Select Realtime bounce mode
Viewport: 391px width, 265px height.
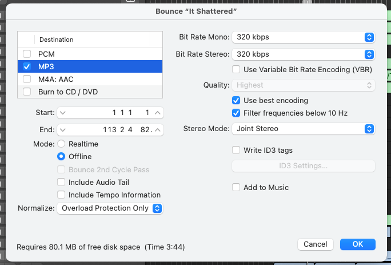pos(61,144)
